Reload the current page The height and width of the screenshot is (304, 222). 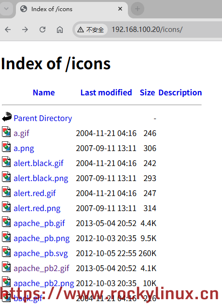(x=42, y=30)
